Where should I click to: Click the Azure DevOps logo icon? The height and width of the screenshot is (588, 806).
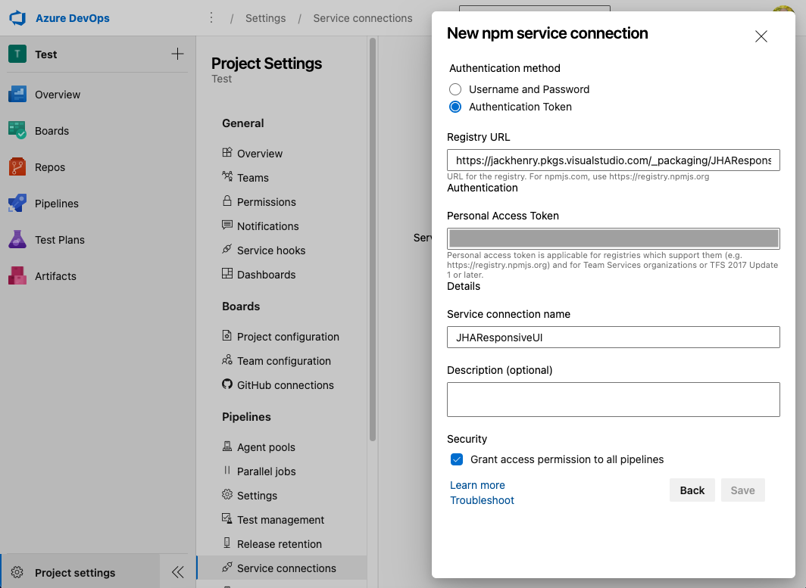[x=18, y=18]
